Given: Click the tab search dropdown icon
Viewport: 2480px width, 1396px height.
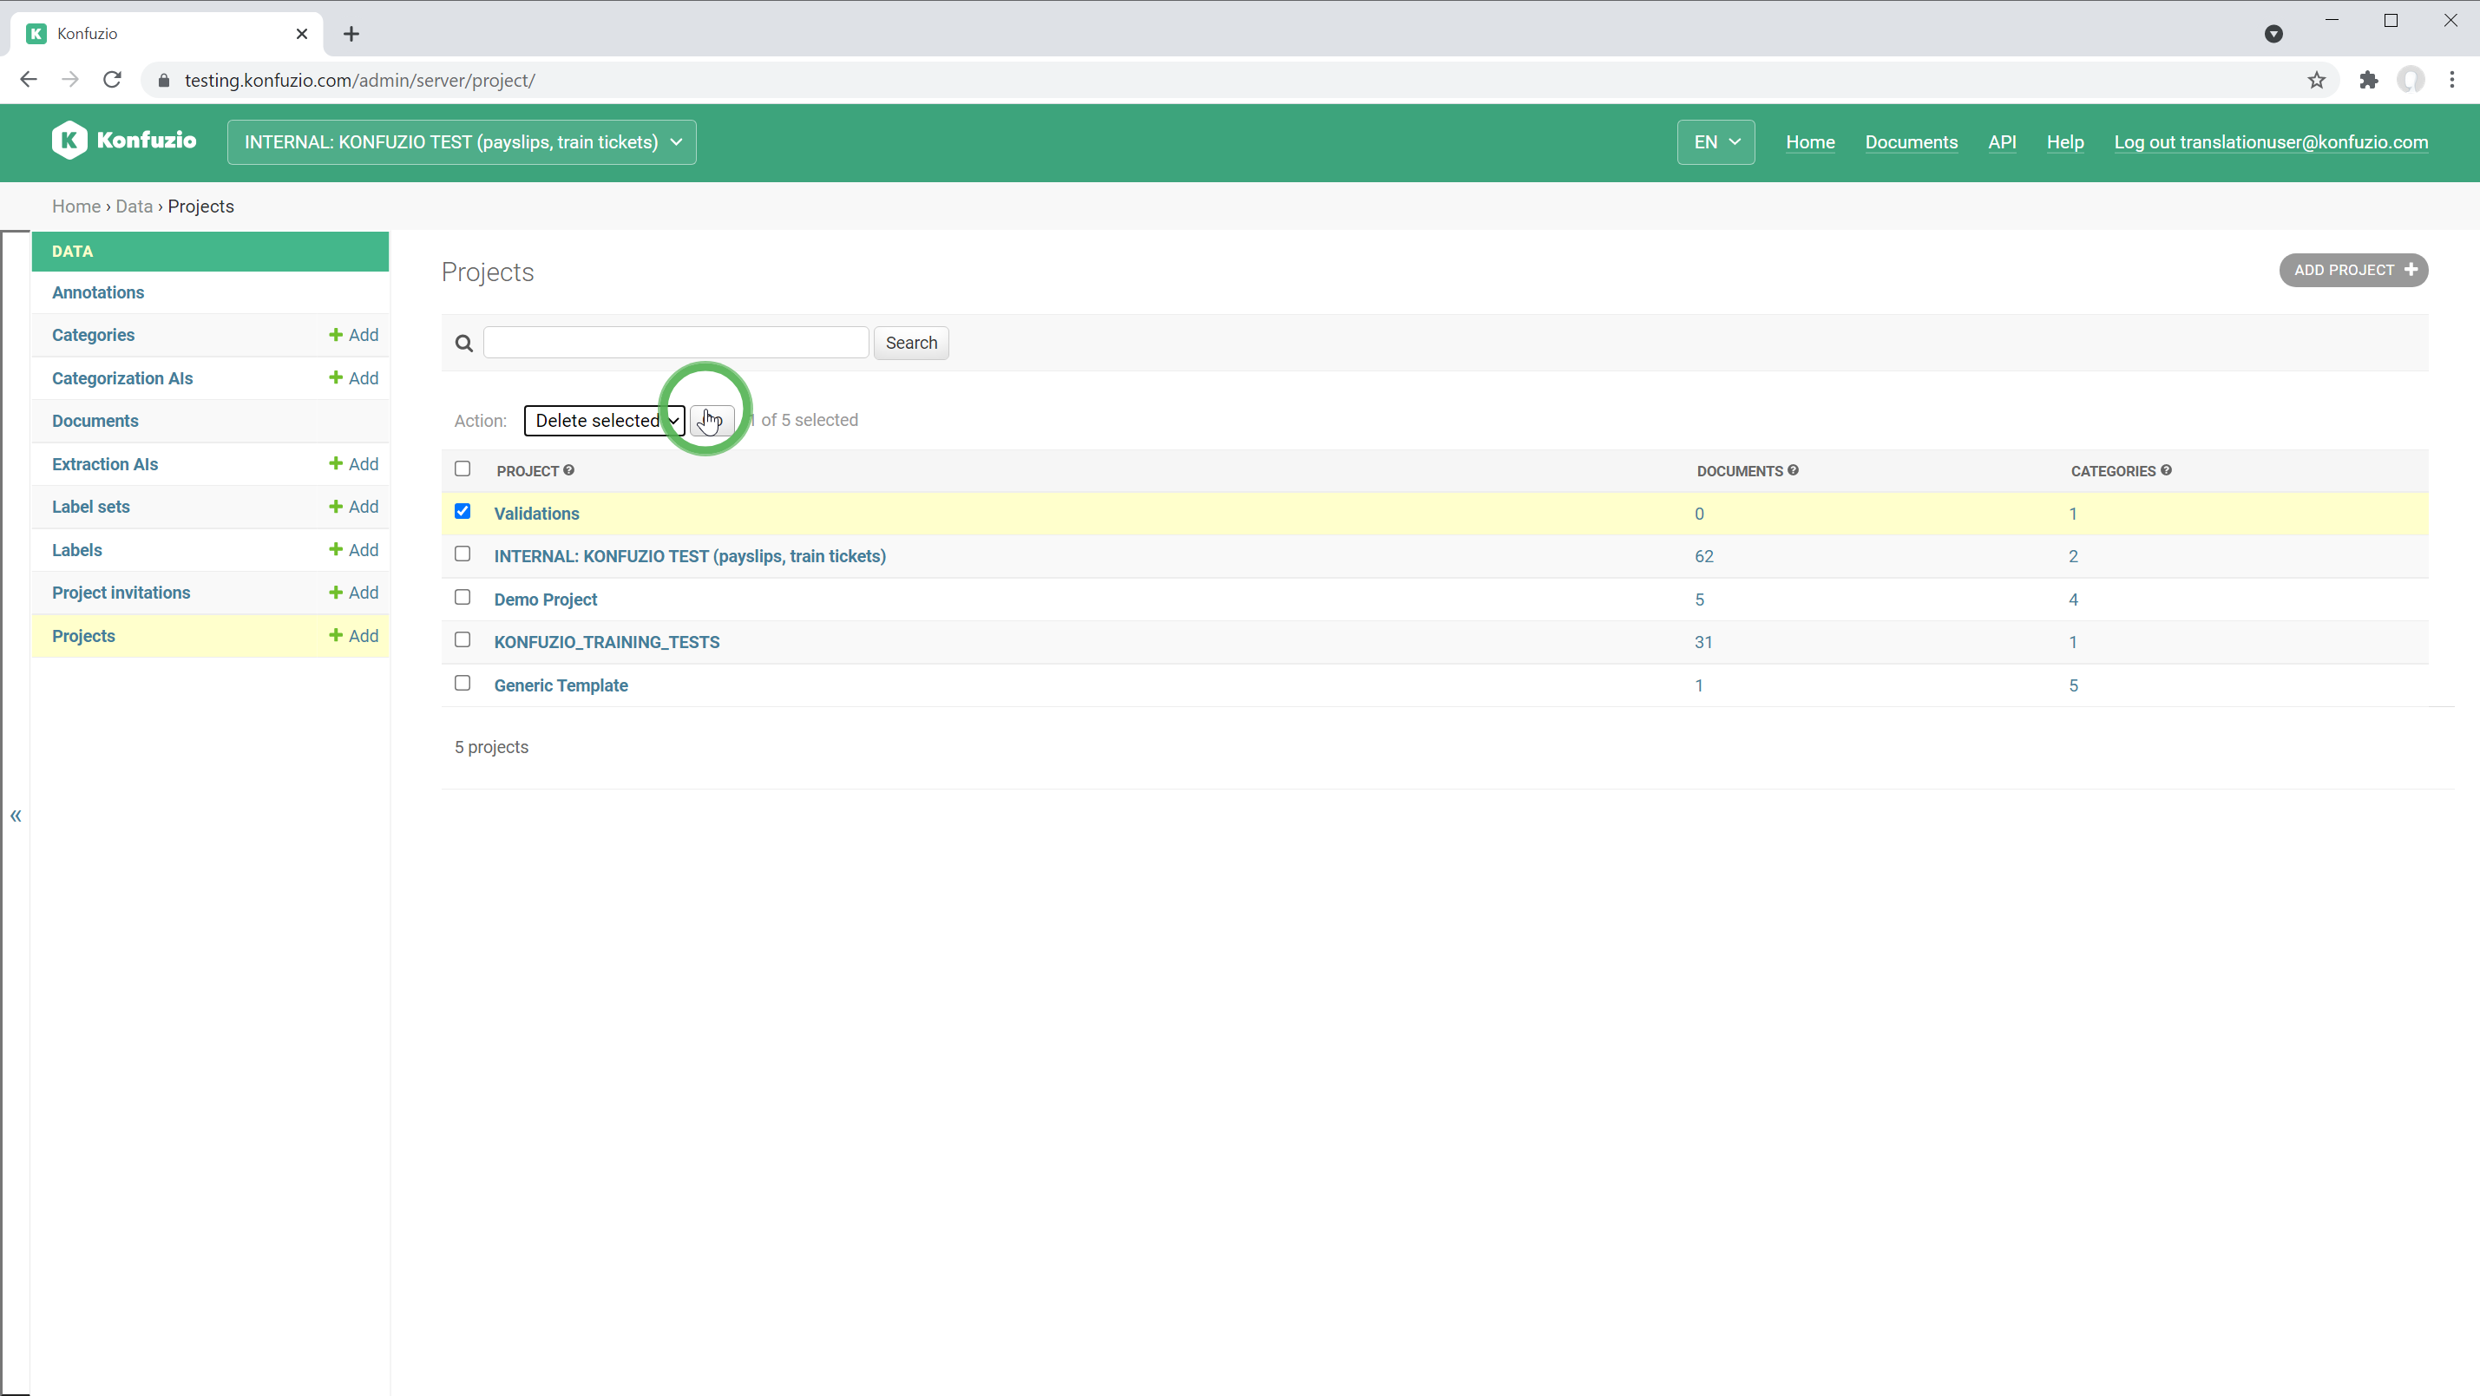Looking at the screenshot, I should coord(2274,34).
